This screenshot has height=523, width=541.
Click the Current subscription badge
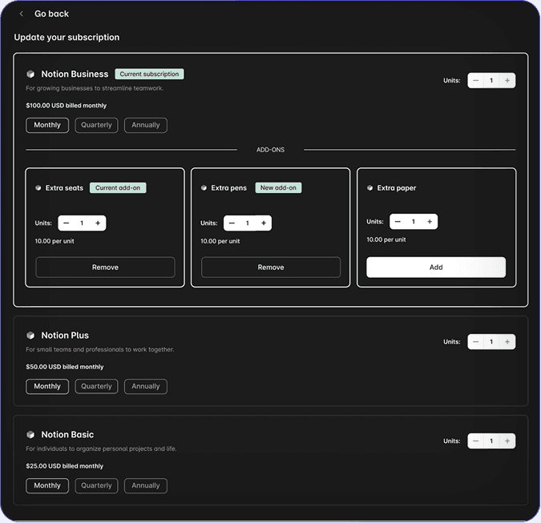149,74
